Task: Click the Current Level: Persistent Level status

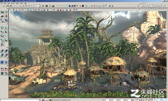Action: point(61,100)
